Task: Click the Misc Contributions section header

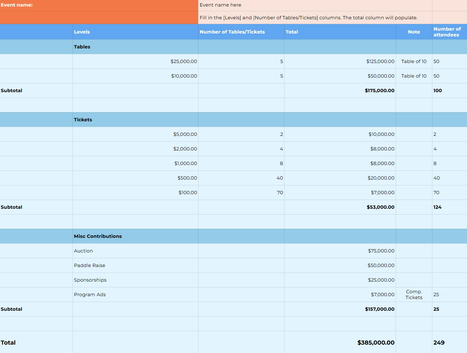Action: click(x=98, y=236)
